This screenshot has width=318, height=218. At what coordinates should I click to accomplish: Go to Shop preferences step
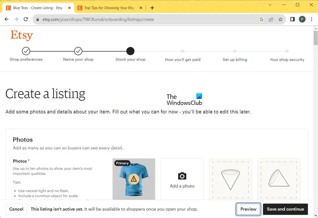click(x=26, y=54)
